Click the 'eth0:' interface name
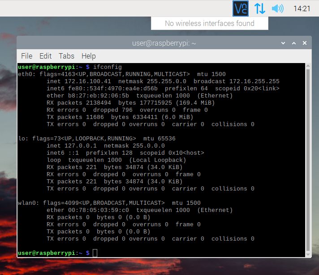Image resolution: width=319 pixels, height=275 pixels. click(x=26, y=74)
